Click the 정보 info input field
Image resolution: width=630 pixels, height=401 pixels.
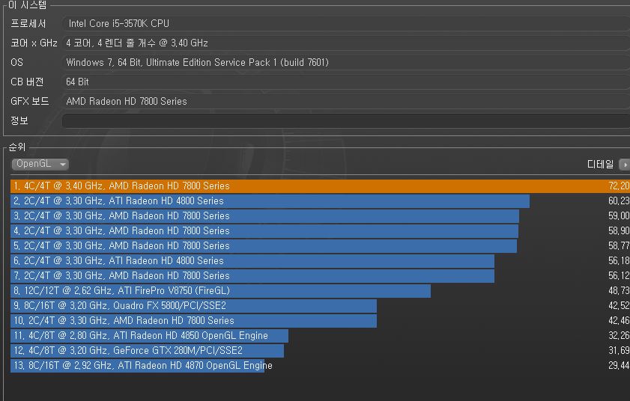(346, 120)
